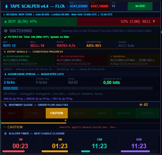Click the suggested 0,00 lots value
The width and height of the screenshot is (162, 155).
coord(112,83)
